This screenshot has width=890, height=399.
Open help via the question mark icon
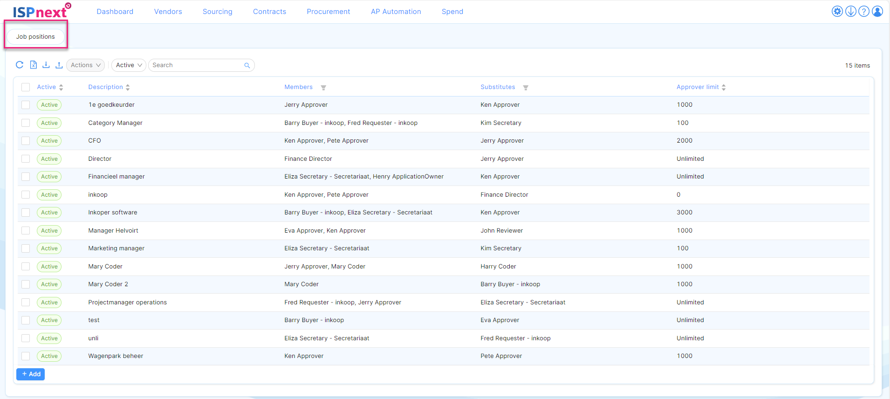863,11
